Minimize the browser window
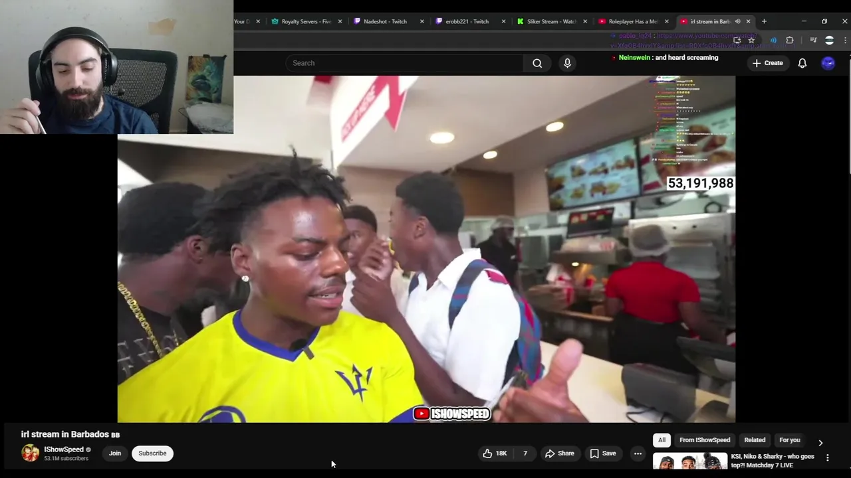 tap(804, 21)
